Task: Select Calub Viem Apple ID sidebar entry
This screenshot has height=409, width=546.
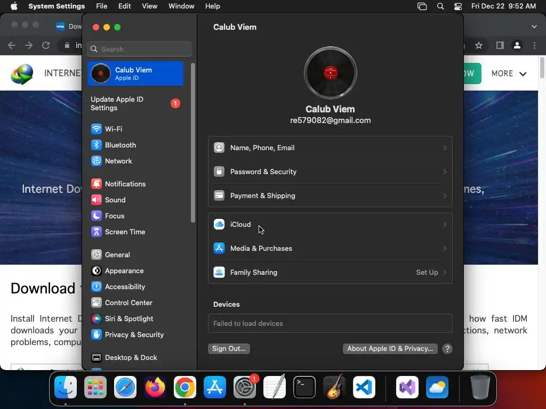Action: click(135, 73)
